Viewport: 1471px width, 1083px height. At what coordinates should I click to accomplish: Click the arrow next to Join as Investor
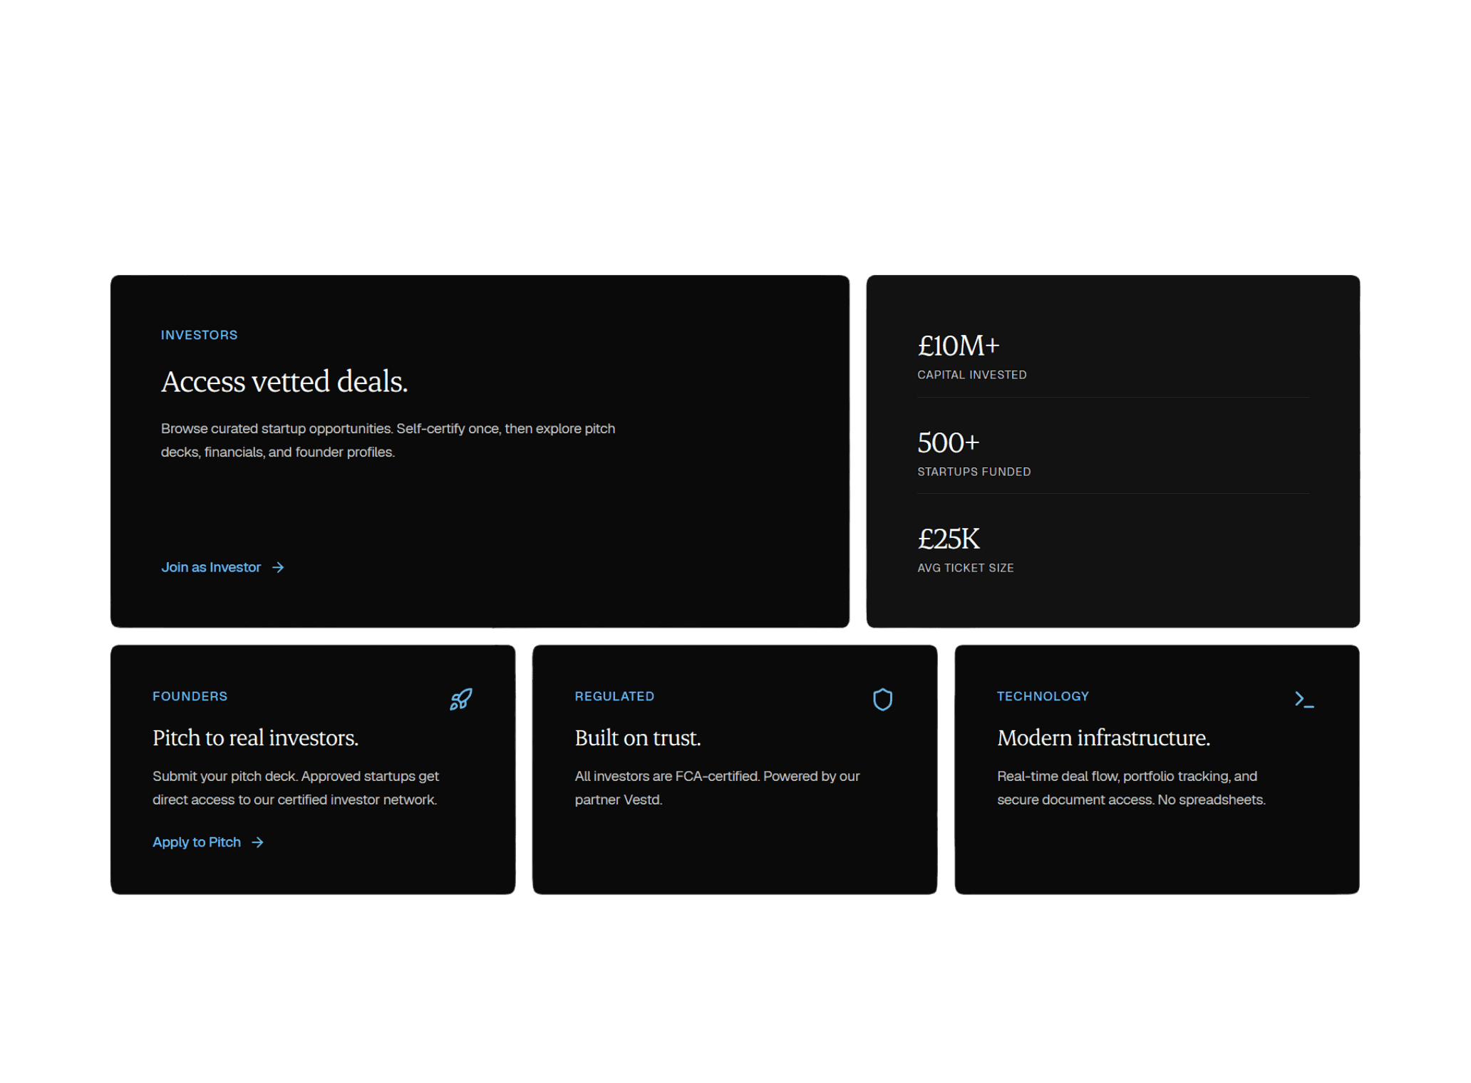[x=279, y=567]
